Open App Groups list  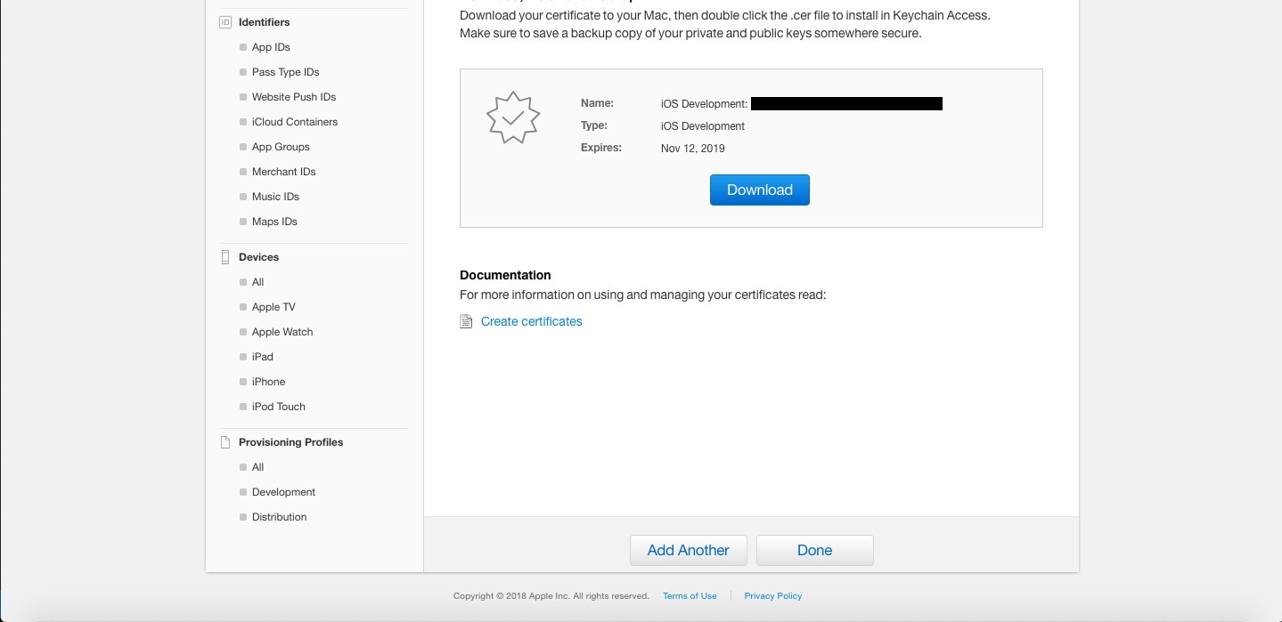coord(281,147)
